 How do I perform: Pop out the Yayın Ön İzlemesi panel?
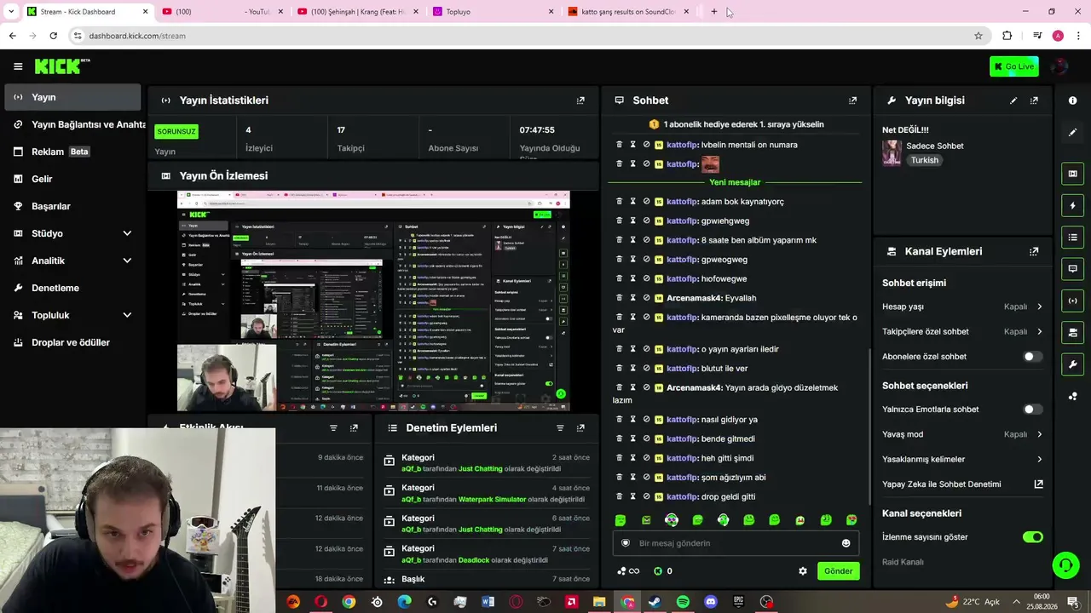point(580,175)
